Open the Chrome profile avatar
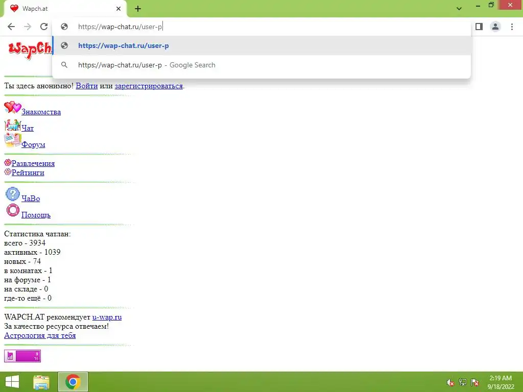The width and height of the screenshot is (523, 392). (x=495, y=27)
